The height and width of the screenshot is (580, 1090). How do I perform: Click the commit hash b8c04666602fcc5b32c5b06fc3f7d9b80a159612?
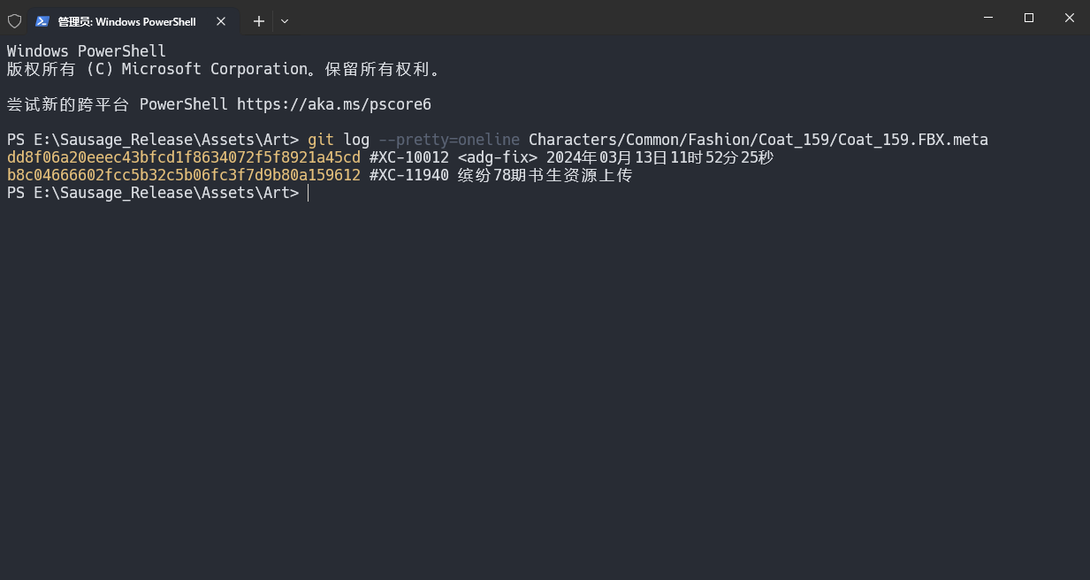coord(181,175)
